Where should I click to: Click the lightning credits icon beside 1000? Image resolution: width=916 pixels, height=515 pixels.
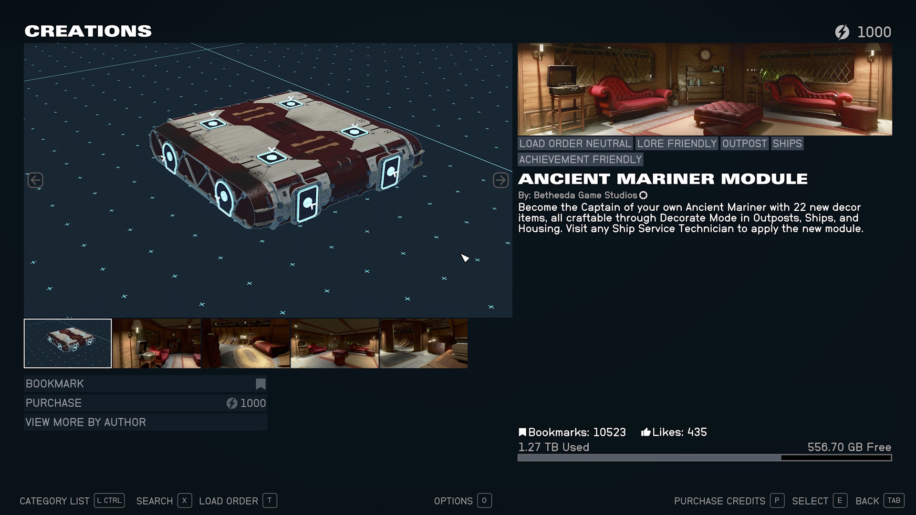(x=842, y=32)
